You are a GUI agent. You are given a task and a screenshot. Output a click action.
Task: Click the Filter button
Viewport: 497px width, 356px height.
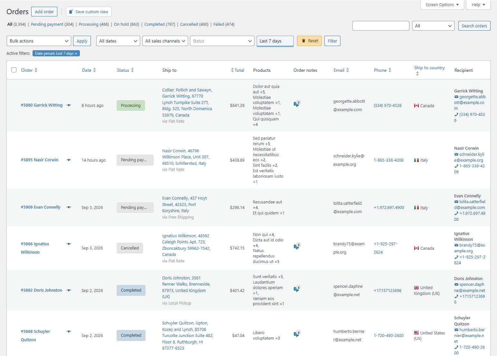tap(332, 41)
